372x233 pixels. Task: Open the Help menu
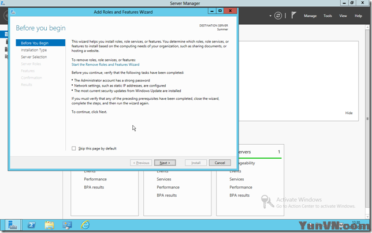(358, 16)
